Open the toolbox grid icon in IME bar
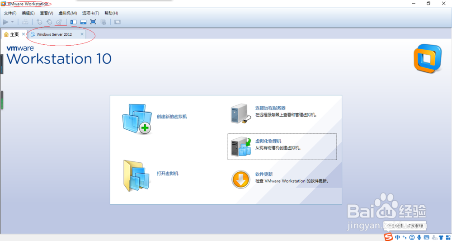The height and width of the screenshot is (241, 452). [448, 237]
